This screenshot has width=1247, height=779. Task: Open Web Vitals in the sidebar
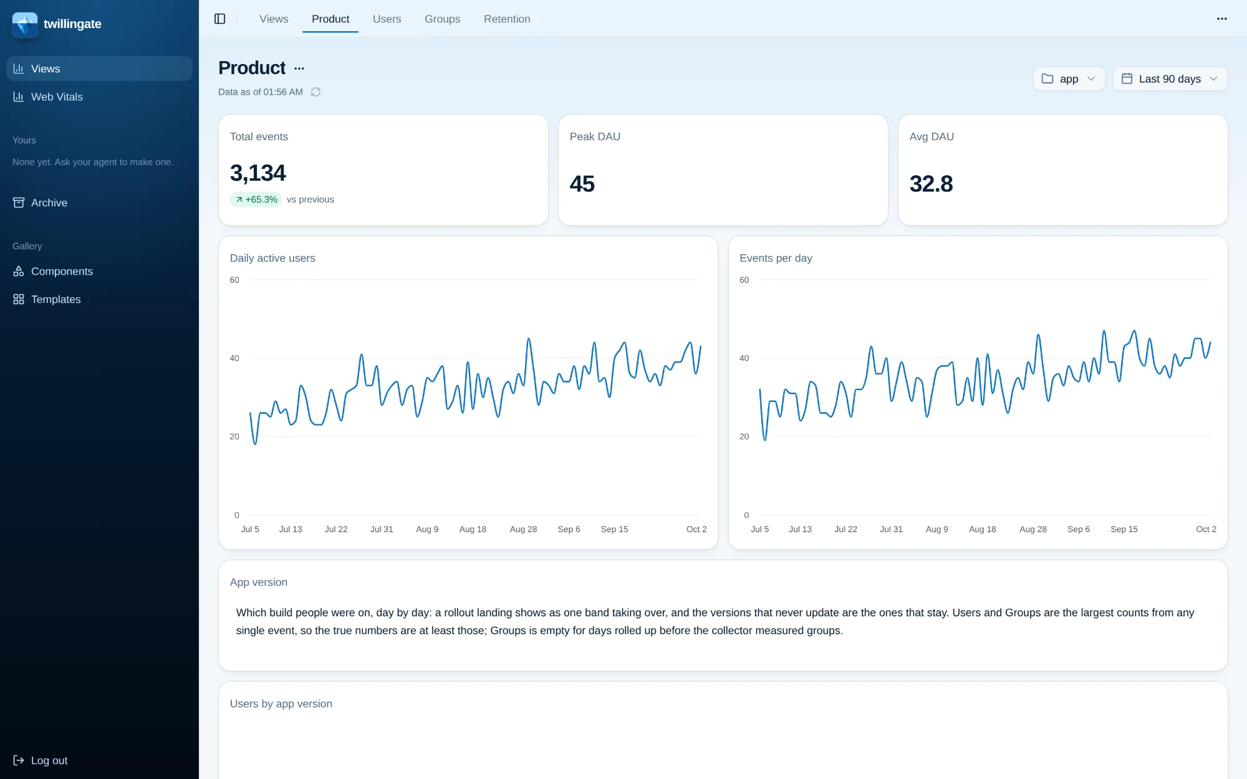pyautogui.click(x=99, y=97)
